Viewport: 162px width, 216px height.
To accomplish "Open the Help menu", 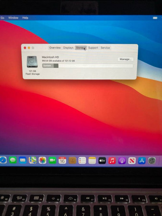I will [25, 18].
